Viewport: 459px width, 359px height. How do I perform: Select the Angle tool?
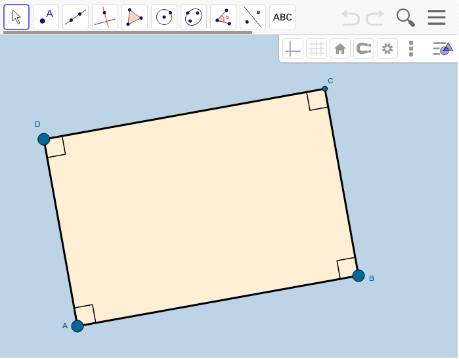(x=223, y=17)
